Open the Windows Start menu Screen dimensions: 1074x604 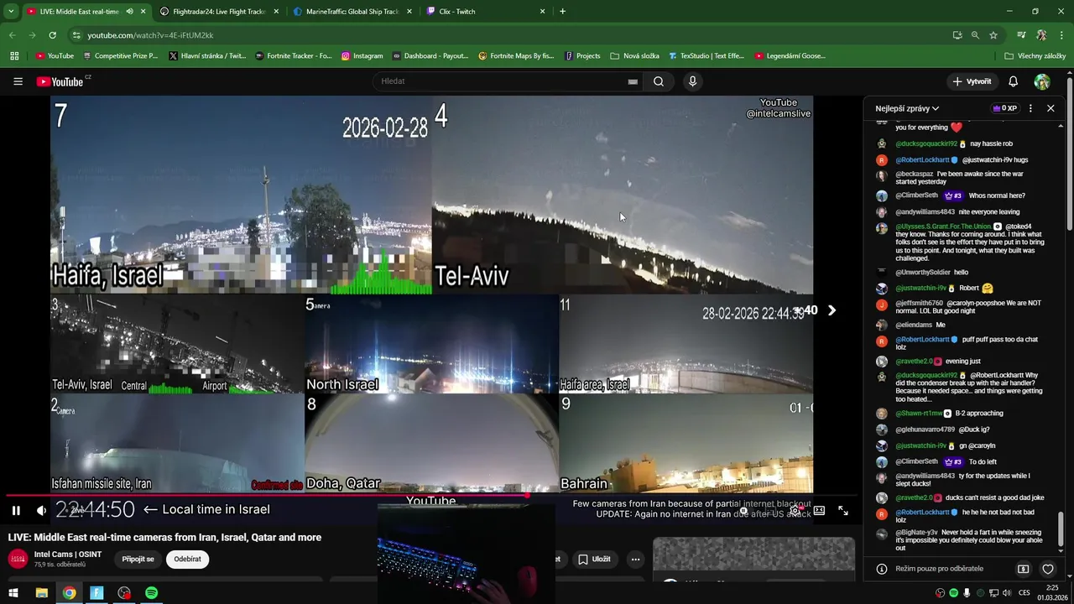pyautogui.click(x=13, y=593)
